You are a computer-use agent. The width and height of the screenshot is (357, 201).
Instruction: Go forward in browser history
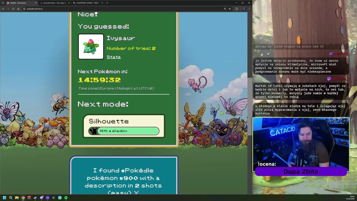[x=8, y=9]
